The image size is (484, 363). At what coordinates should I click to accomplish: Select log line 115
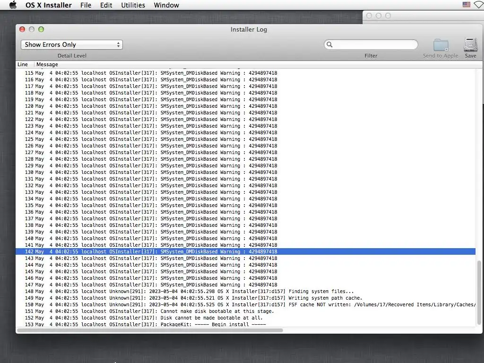(x=245, y=73)
